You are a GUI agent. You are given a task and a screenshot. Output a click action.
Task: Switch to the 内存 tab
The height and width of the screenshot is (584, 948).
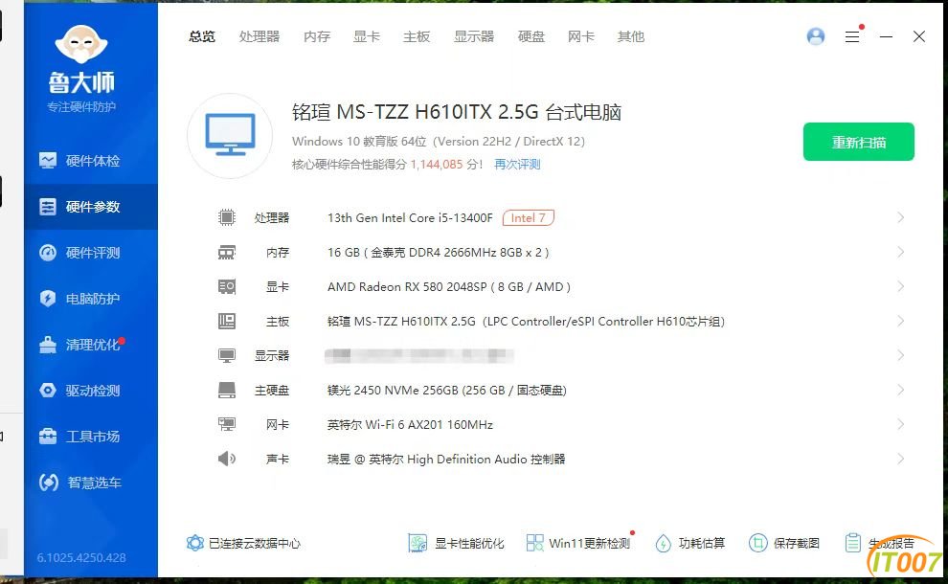click(x=317, y=37)
